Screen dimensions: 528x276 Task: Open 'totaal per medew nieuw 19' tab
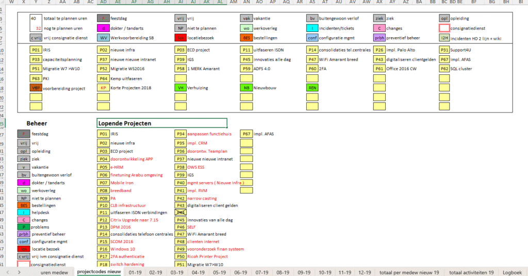(409, 272)
